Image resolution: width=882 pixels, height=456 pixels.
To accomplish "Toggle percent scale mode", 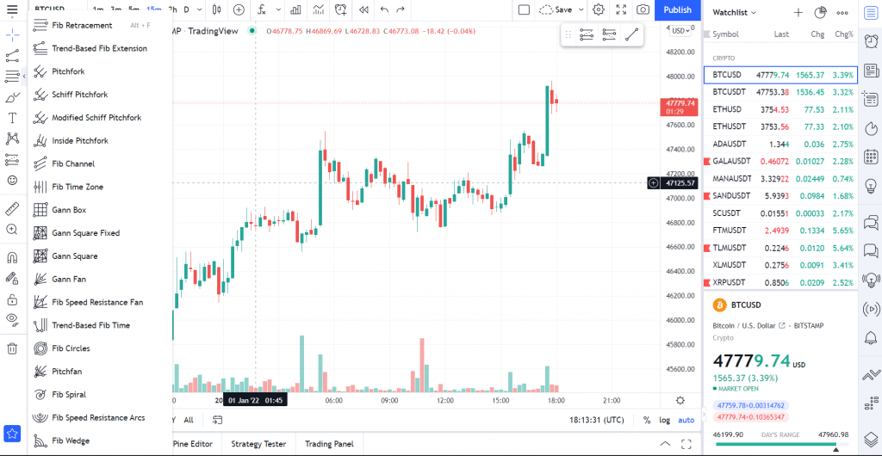I will pos(647,420).
